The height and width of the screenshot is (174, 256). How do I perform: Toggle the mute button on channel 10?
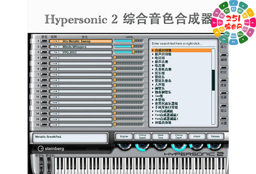click(45, 91)
